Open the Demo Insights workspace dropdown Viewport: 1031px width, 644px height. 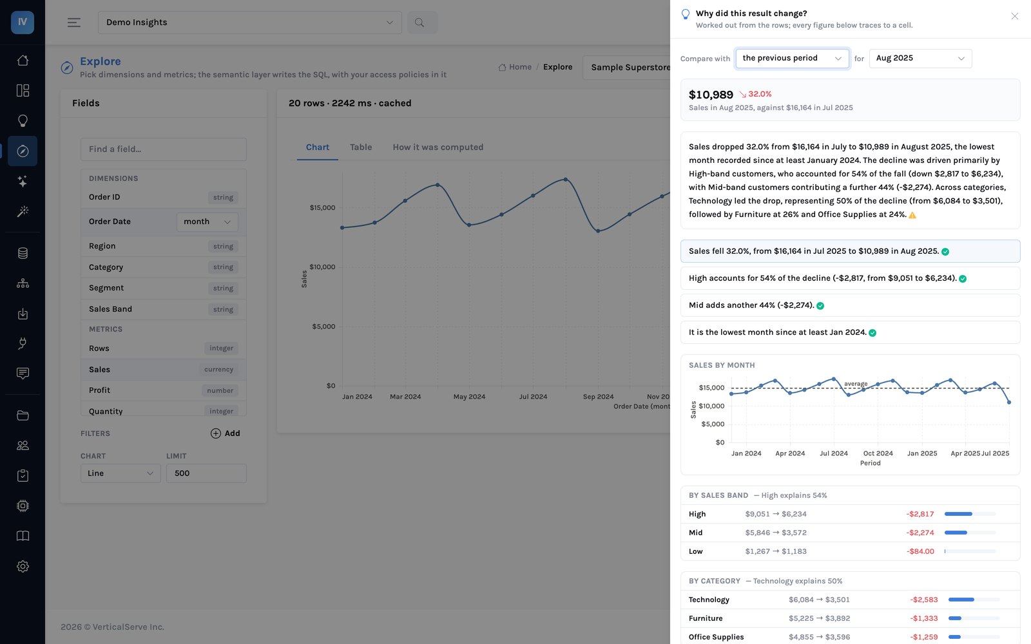point(250,23)
